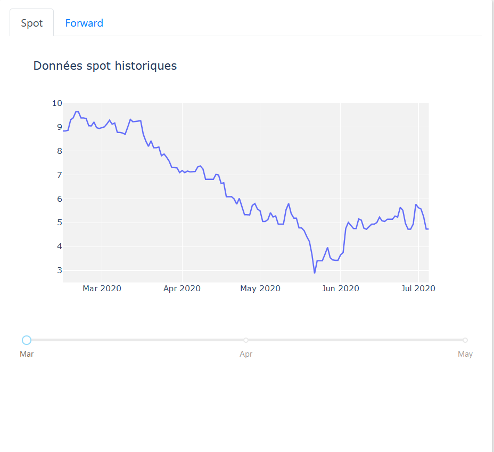
Task: Click slider track between Apr and May
Action: click(x=356, y=340)
